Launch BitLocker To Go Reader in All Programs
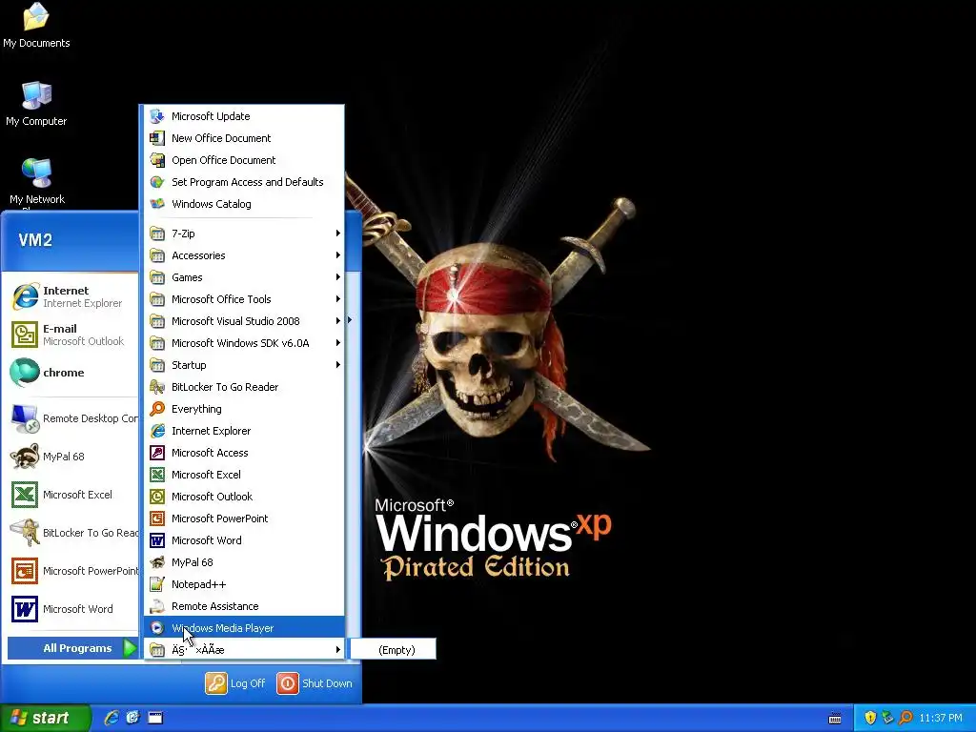Viewport: 976px width, 732px height. (x=244, y=387)
